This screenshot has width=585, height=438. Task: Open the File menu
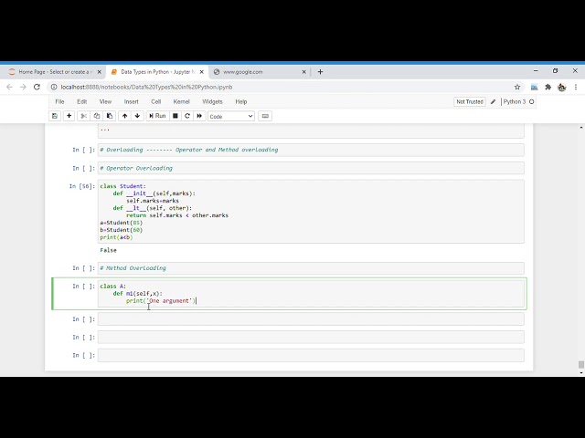(59, 101)
